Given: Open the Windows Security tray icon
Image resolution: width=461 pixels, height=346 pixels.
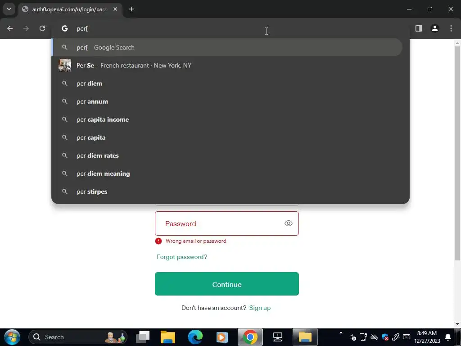Looking at the screenshot, I should [385, 337].
